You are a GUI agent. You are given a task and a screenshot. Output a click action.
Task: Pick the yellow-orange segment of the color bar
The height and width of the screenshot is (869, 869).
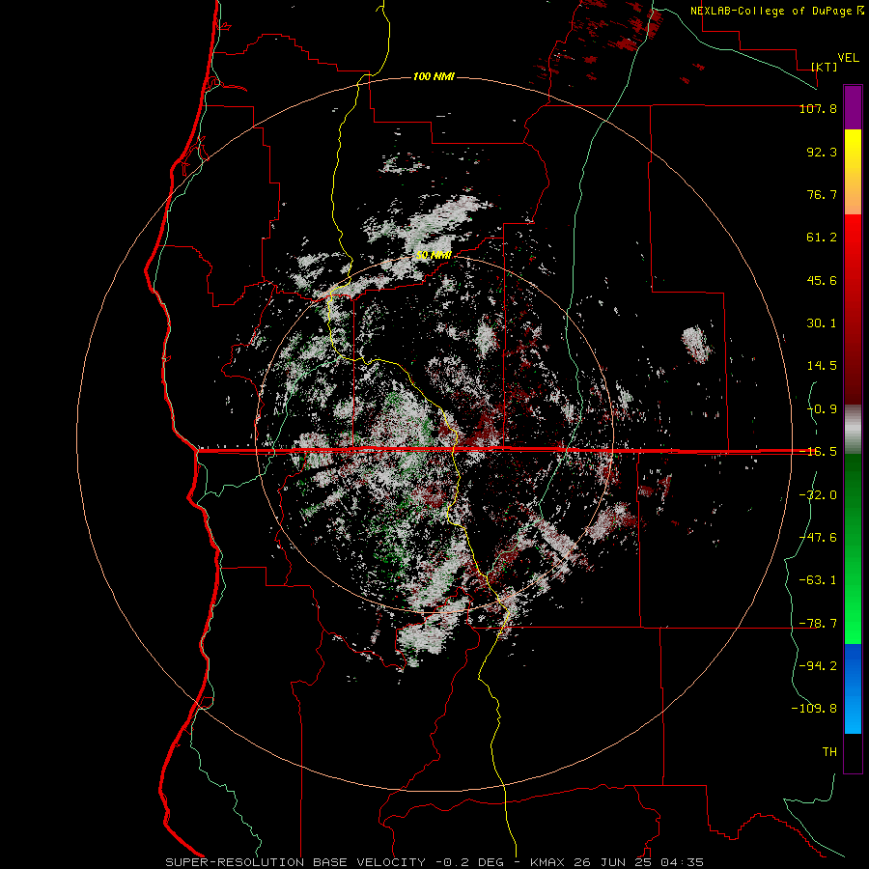point(853,173)
